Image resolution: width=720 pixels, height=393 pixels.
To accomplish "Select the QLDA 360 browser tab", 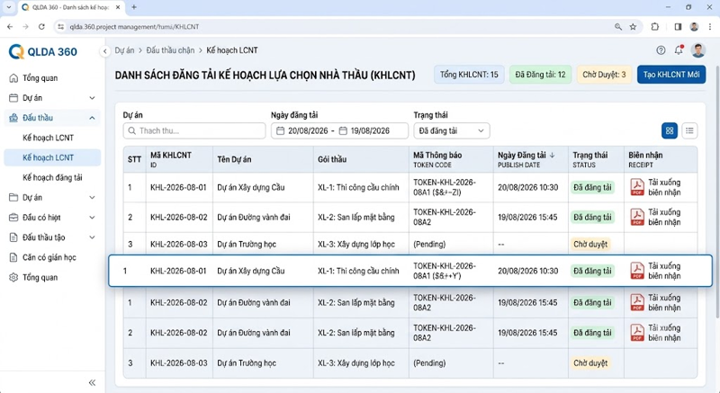I will (71, 7).
